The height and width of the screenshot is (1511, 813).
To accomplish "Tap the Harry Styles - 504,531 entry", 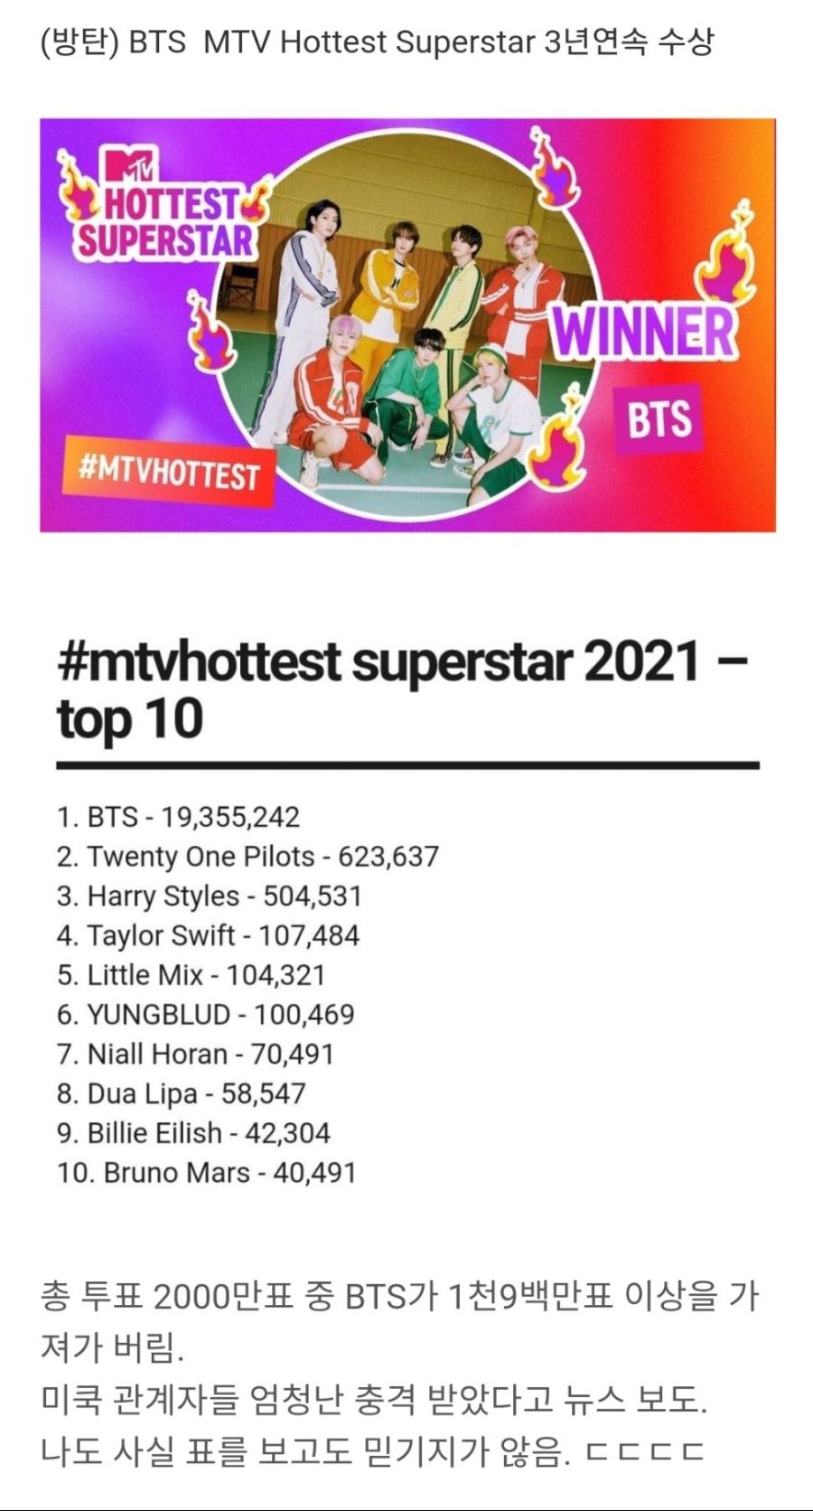I will click(x=209, y=896).
